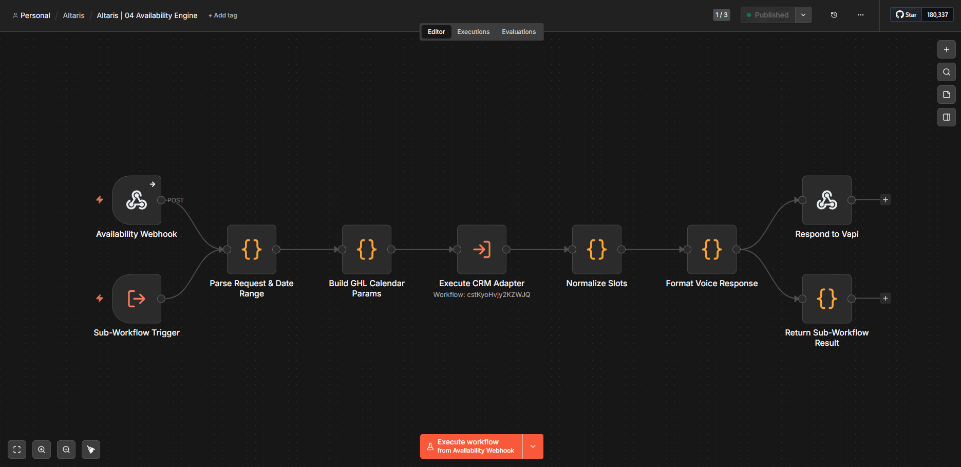Open workflow history via the clock icon
The width and height of the screenshot is (961, 467).
coord(833,15)
